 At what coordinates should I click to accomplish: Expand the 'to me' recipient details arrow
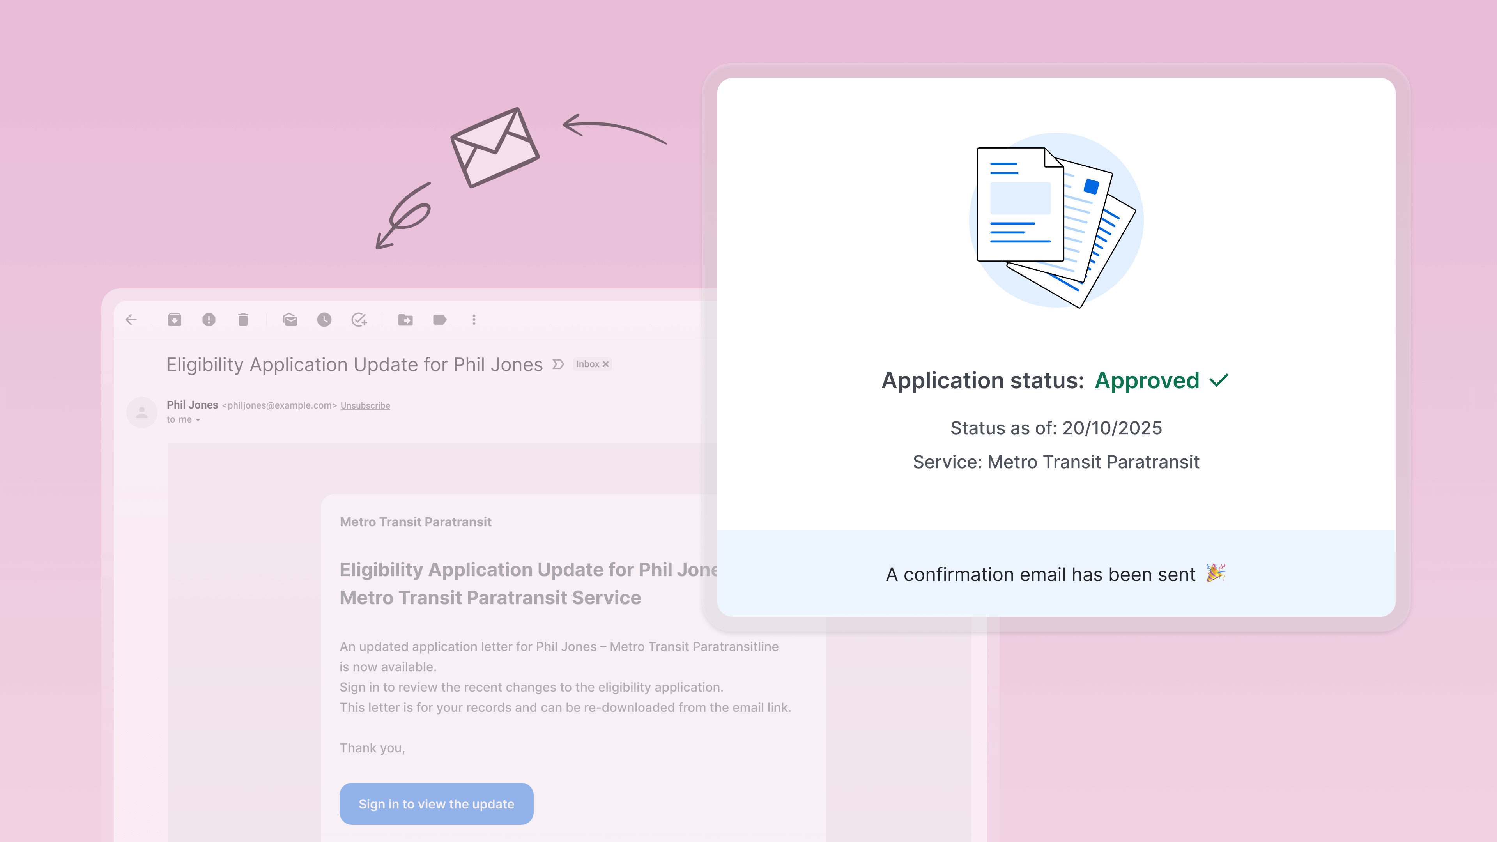198,420
